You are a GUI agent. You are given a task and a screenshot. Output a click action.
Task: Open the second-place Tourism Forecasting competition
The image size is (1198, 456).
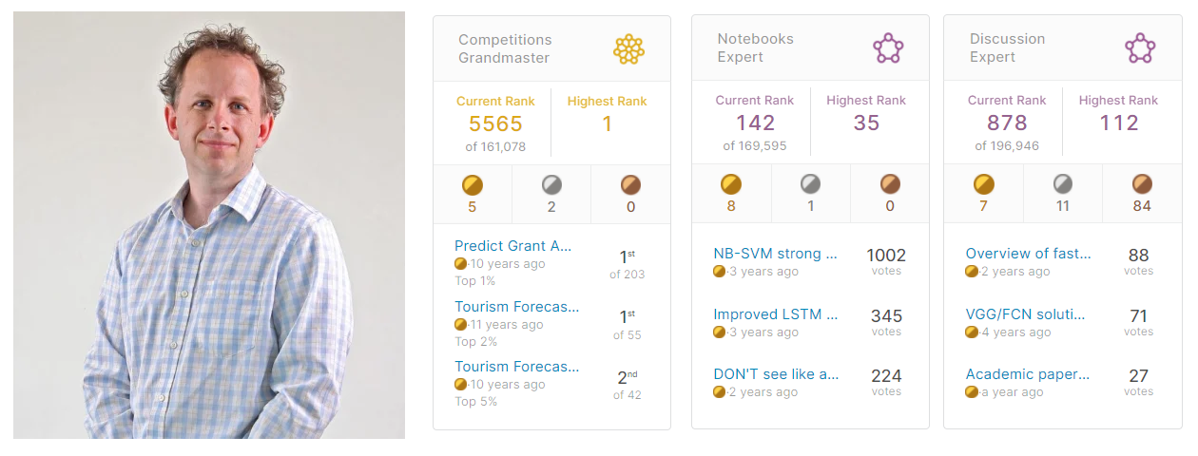point(516,367)
